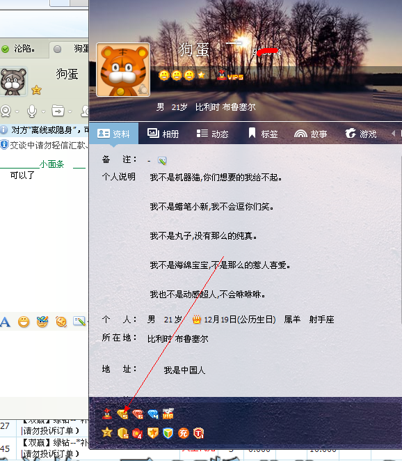Screen dimensions: 402x461
Task: Open the webcam options dropdown arrow
Action: 17,111
